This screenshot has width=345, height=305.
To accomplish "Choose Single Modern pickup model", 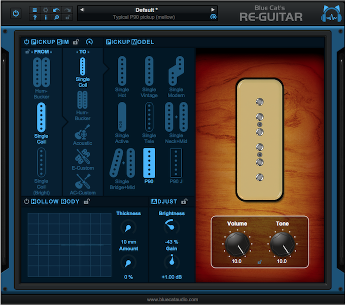I will 176,77.
